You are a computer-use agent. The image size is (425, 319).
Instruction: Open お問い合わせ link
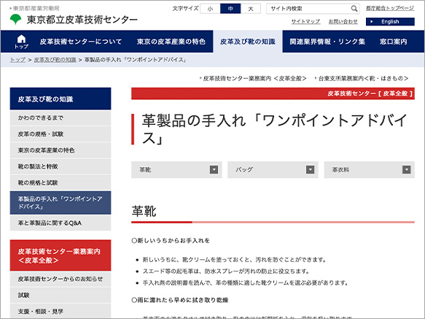(x=343, y=21)
